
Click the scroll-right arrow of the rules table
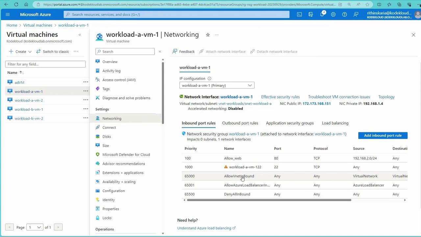405,200
